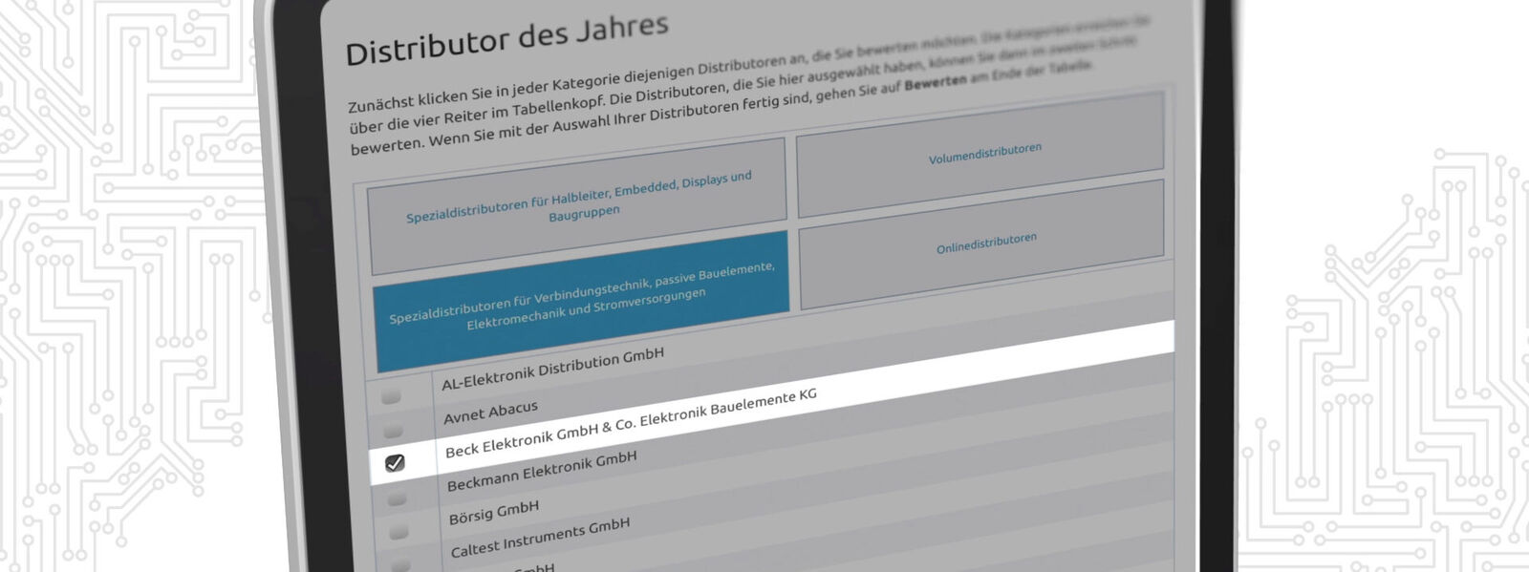Click the active blue Verbindungstechnik category tab
This screenshot has width=1529, height=572.
pos(582,298)
